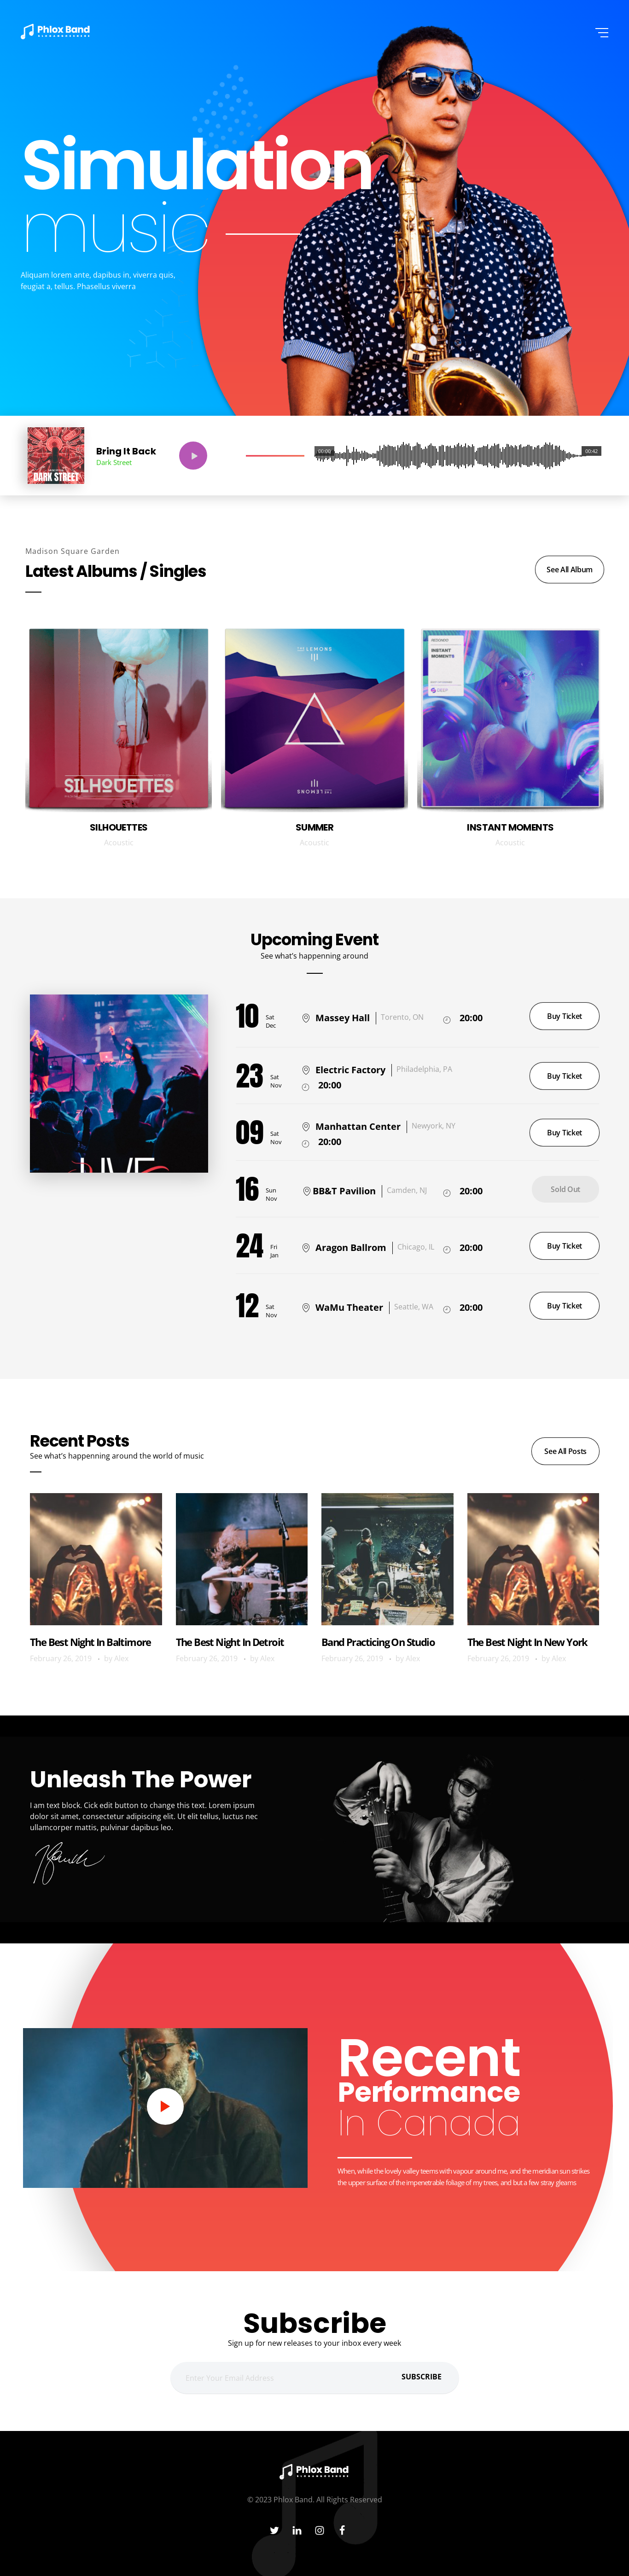Open the Silhouettes album
Image resolution: width=629 pixels, height=2576 pixels.
click(119, 718)
